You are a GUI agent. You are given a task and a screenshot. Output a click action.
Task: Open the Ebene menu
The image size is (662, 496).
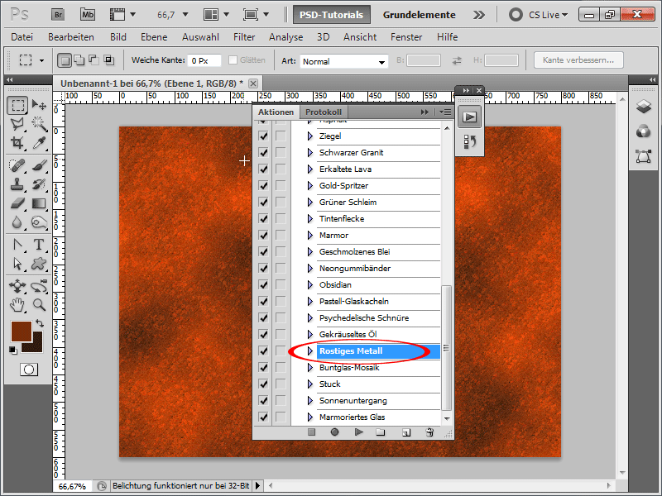click(154, 37)
